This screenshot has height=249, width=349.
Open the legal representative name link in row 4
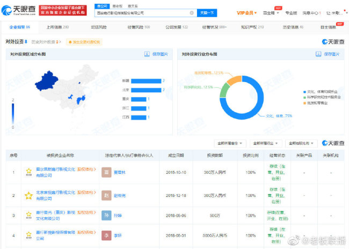[x=118, y=236]
